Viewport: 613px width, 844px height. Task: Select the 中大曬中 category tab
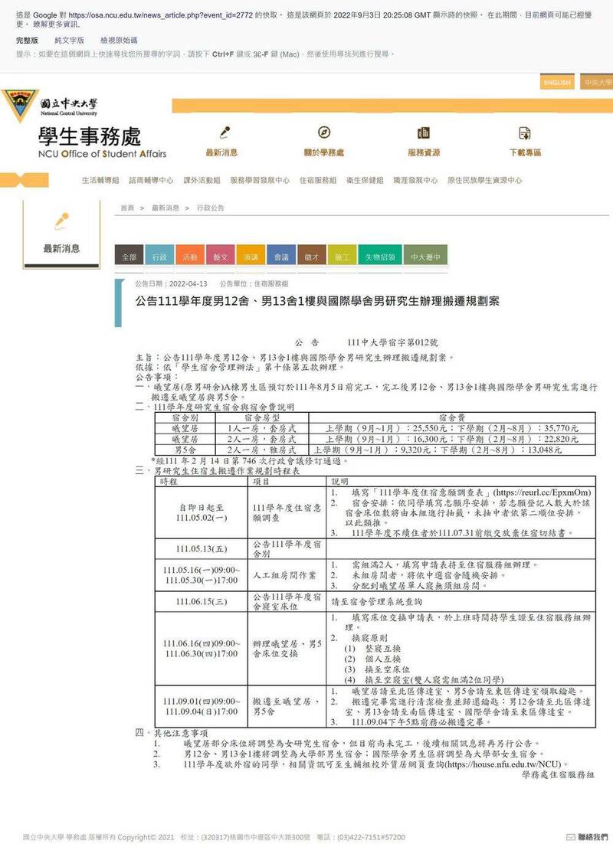coord(425,255)
